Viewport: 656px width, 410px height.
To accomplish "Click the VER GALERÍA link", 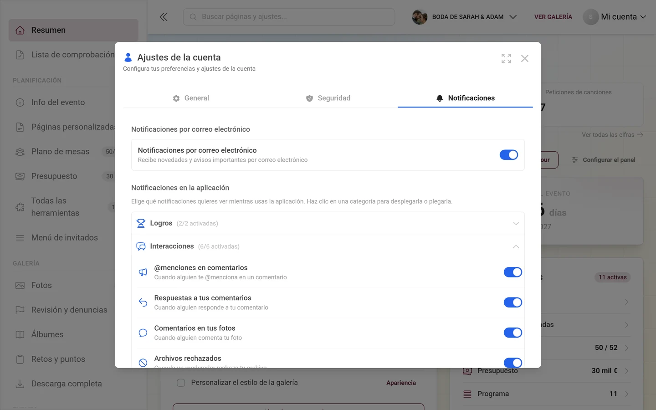I will pos(553,17).
